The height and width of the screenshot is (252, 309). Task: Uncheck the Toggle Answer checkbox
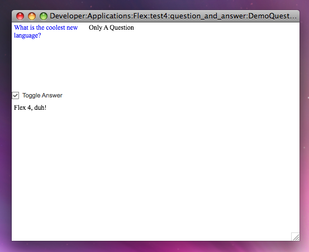click(x=16, y=95)
